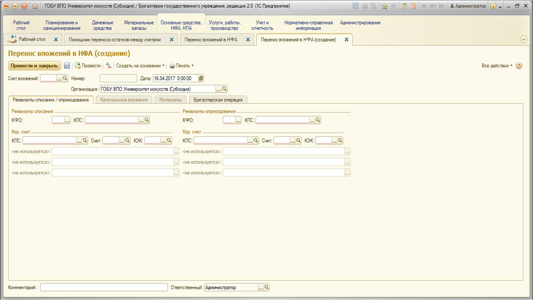Click the Дт/Кт postings icon

pos(109,66)
